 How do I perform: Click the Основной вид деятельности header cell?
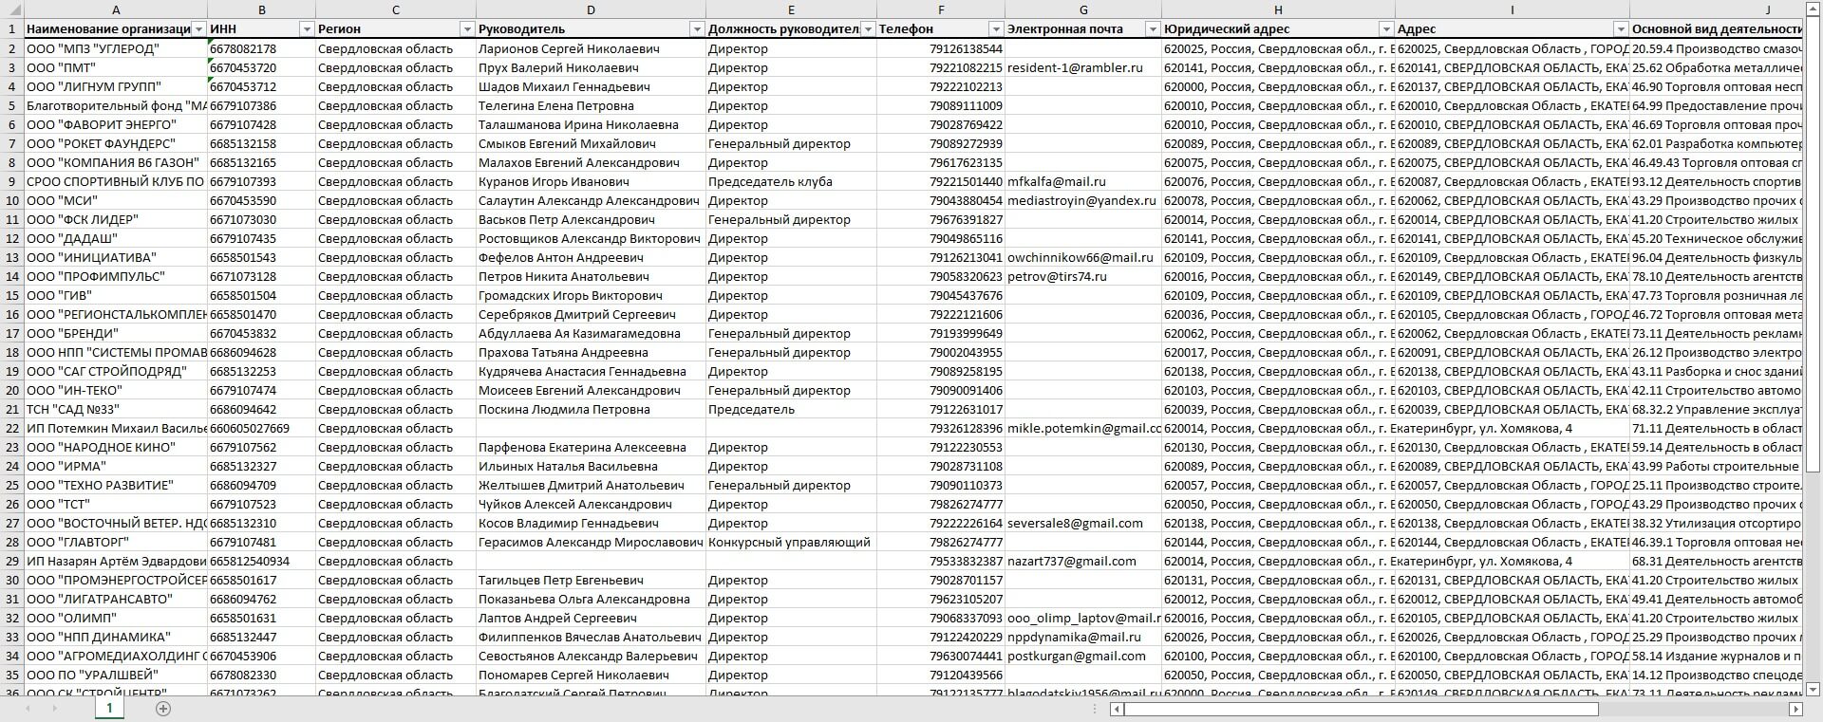click(1717, 29)
